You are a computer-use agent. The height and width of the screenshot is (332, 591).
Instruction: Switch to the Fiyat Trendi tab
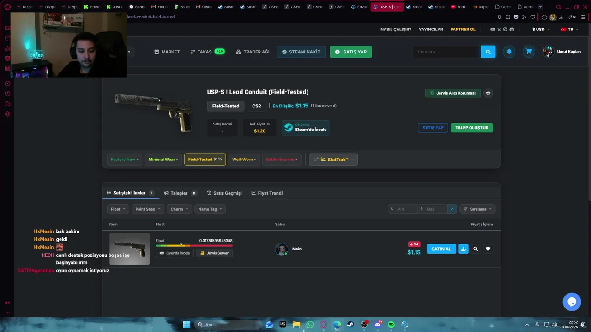tap(267, 193)
